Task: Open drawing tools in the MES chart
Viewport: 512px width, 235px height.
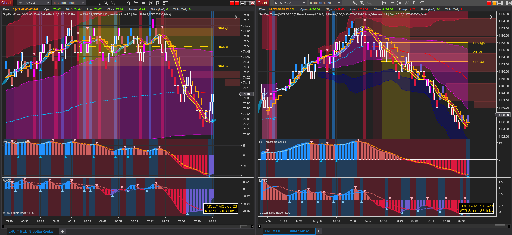Action: click(x=354, y=3)
